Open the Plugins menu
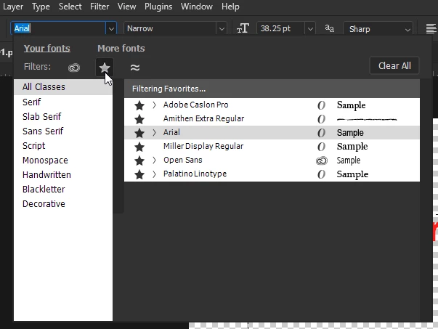Viewport: 438px width, 329px height. [x=158, y=7]
